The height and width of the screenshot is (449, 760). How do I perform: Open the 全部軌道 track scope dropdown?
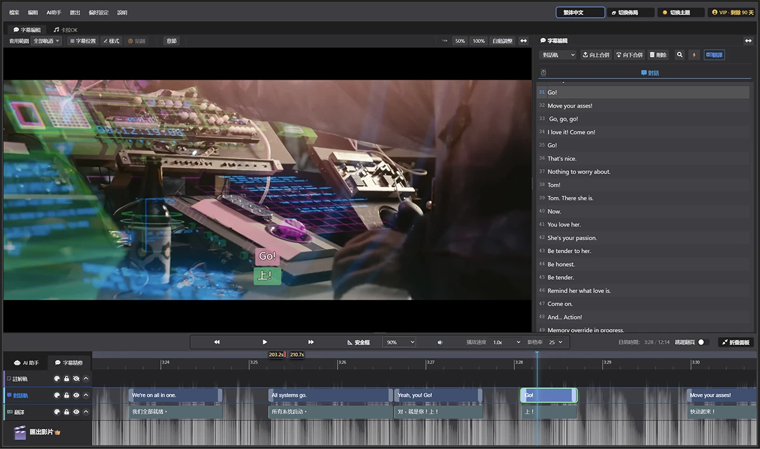pos(46,41)
